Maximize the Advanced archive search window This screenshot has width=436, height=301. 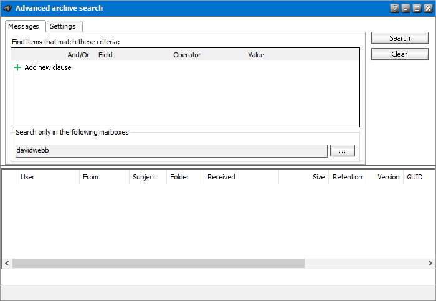click(x=417, y=8)
